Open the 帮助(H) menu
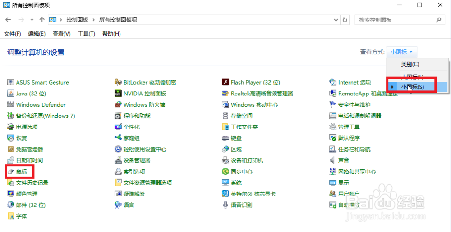451x232 pixels. coord(111,34)
